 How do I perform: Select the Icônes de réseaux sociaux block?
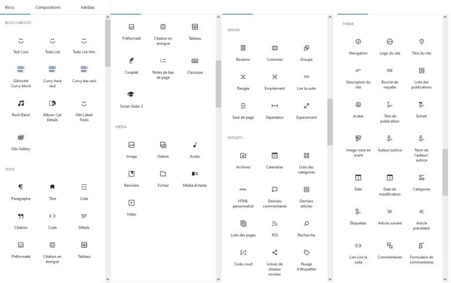275,262
